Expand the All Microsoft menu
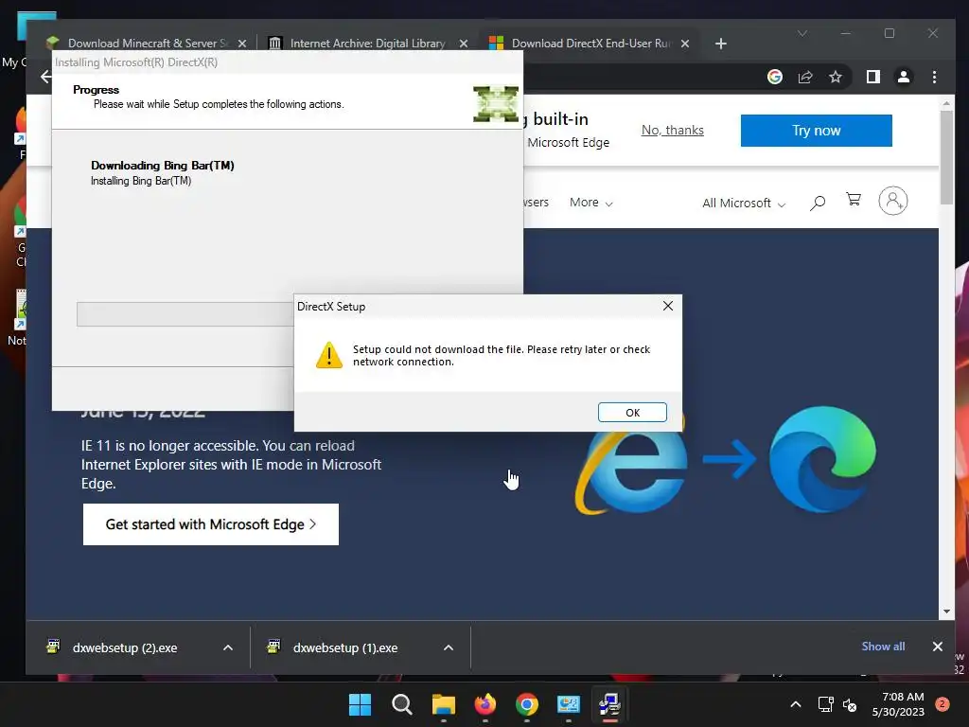 tap(744, 203)
